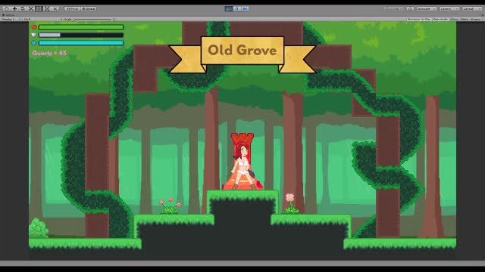
Task: Toggle the Global handle rotation button
Action: (89, 8)
